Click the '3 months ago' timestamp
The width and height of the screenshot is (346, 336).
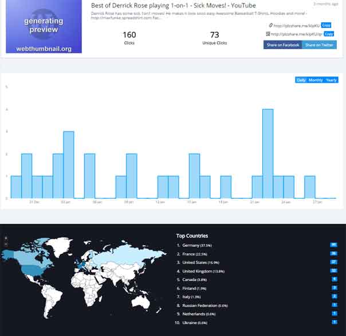(326, 4)
